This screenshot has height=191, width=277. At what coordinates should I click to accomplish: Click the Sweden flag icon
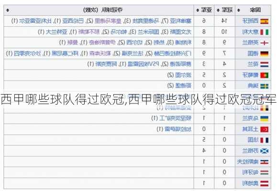coord(264,86)
